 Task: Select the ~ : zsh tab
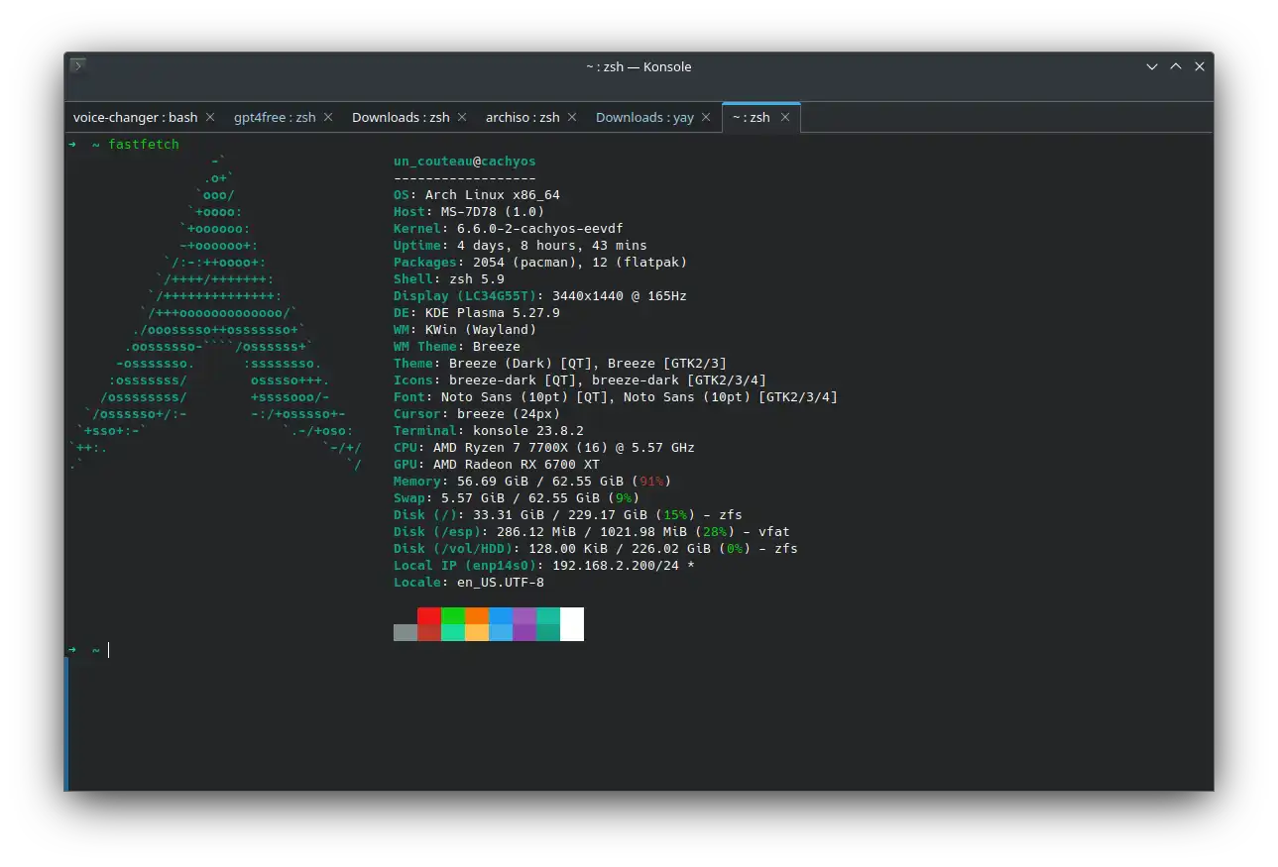tap(751, 117)
